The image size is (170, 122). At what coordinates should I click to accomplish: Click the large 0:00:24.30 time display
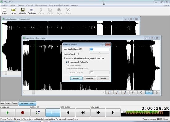click(x=155, y=108)
